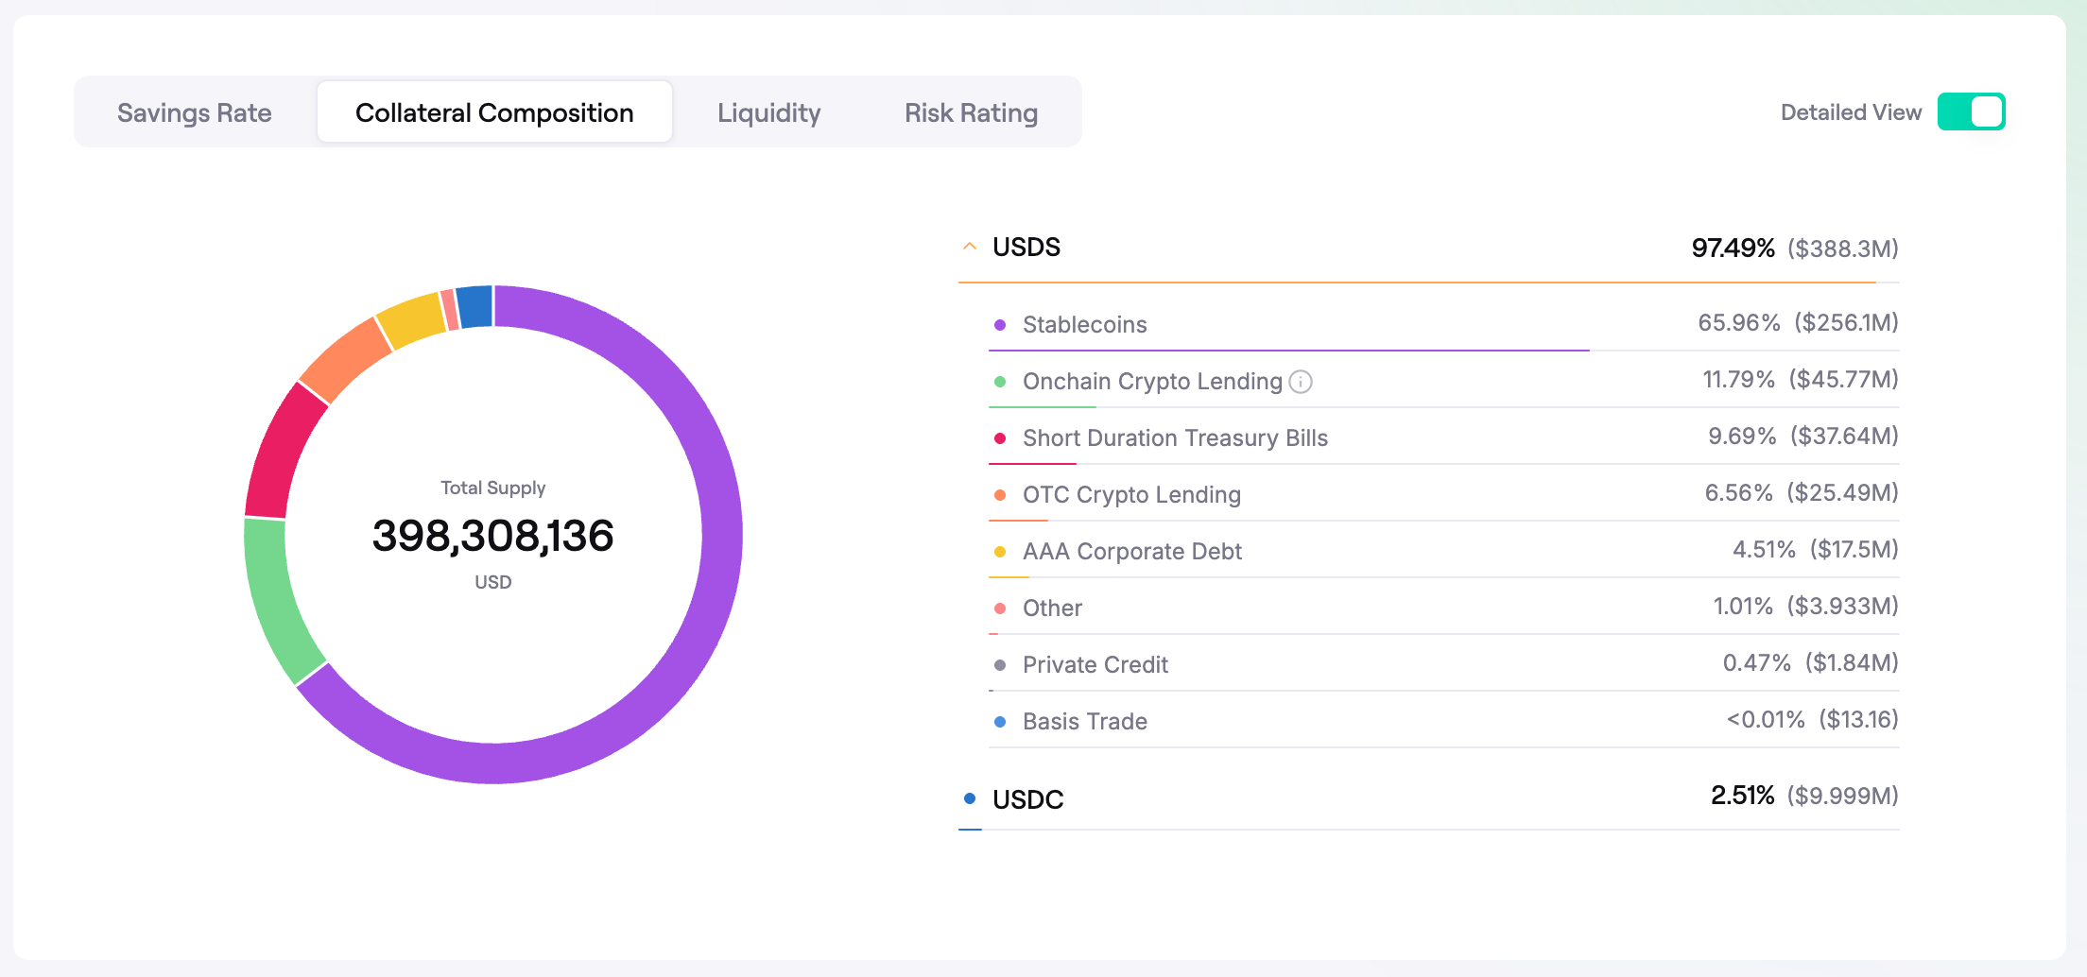This screenshot has width=2087, height=977.
Task: Click the purple Stablecoins legend dot
Action: coord(1000,325)
